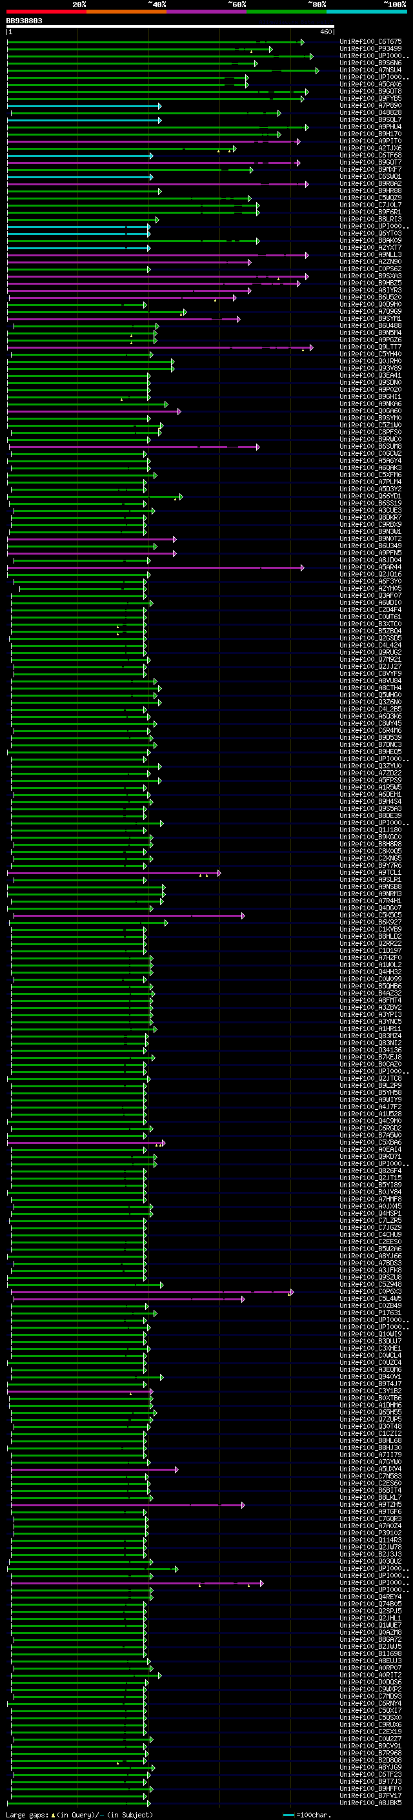Select the UniRef100_Q6YT03 label
The height and width of the screenshot is (1820, 413).
click(x=370, y=233)
